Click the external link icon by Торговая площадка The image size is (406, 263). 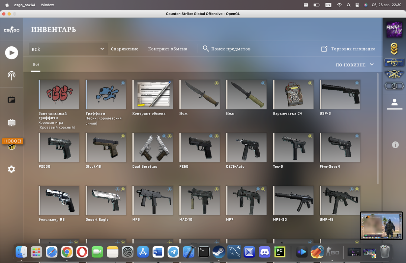(x=324, y=49)
